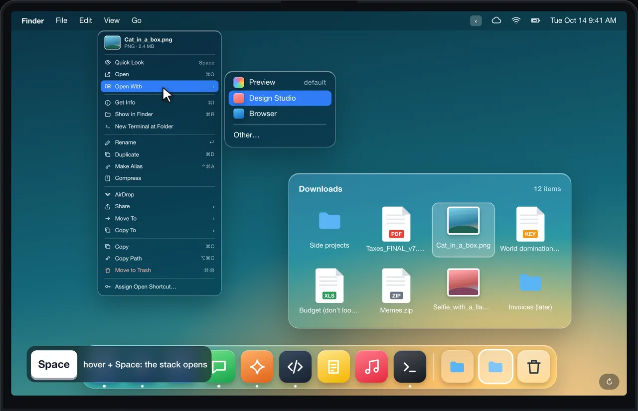Open the Wi-Fi menu bar icon
The image size is (638, 411).
[516, 20]
